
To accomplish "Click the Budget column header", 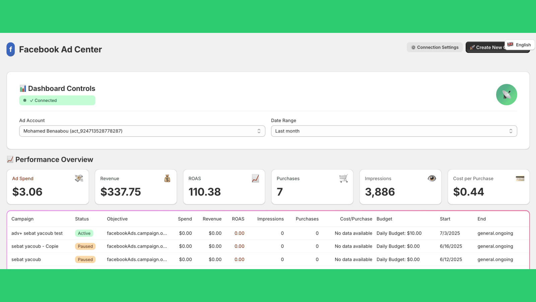I will (384, 219).
